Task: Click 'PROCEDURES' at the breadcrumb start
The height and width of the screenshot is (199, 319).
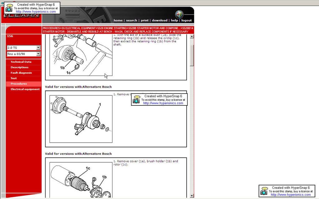Action: (x=51, y=28)
